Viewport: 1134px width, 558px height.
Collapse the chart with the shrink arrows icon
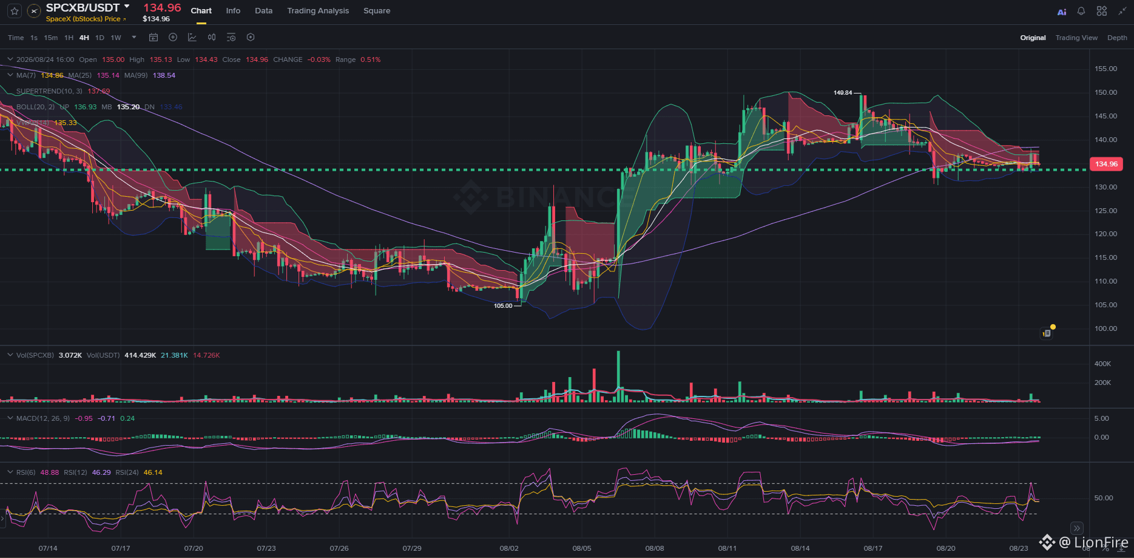coord(1122,11)
